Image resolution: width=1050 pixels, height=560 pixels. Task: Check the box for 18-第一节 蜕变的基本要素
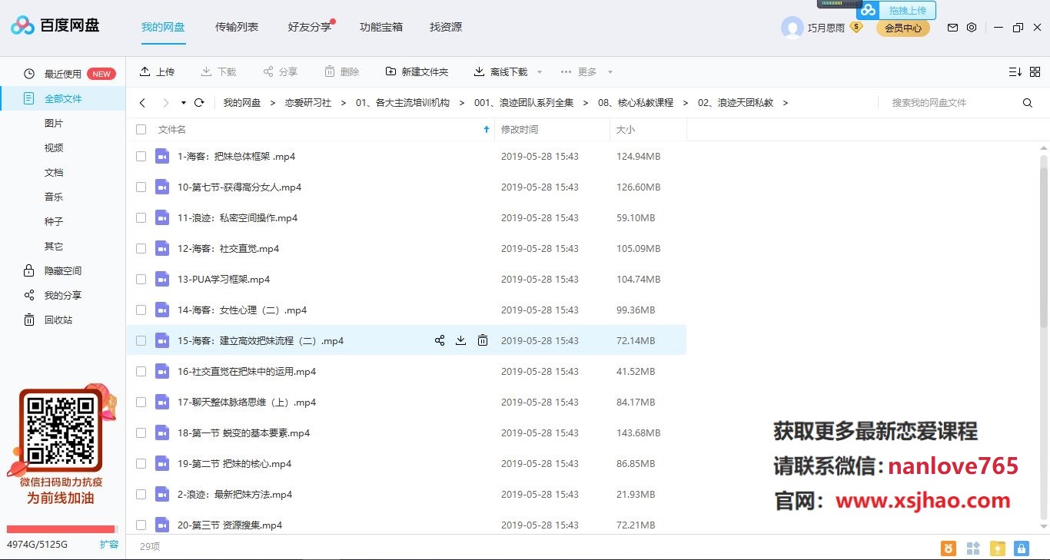coord(141,432)
